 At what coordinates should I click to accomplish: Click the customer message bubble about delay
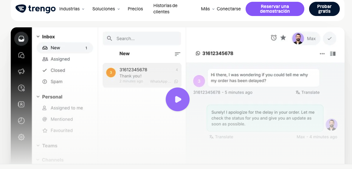pos(263,78)
